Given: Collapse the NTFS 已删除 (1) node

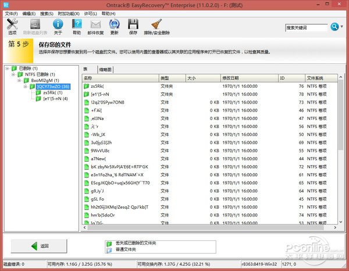Looking at the screenshot, I should coord(13,74).
